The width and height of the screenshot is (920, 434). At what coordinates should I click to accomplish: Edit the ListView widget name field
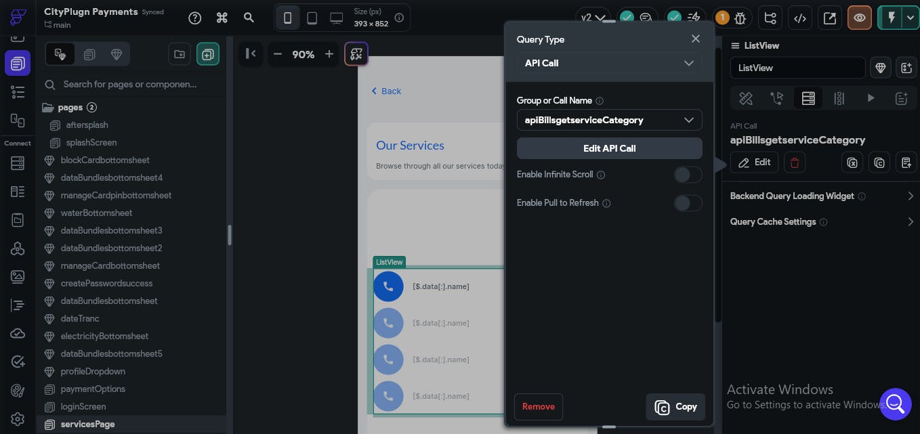[x=797, y=68]
